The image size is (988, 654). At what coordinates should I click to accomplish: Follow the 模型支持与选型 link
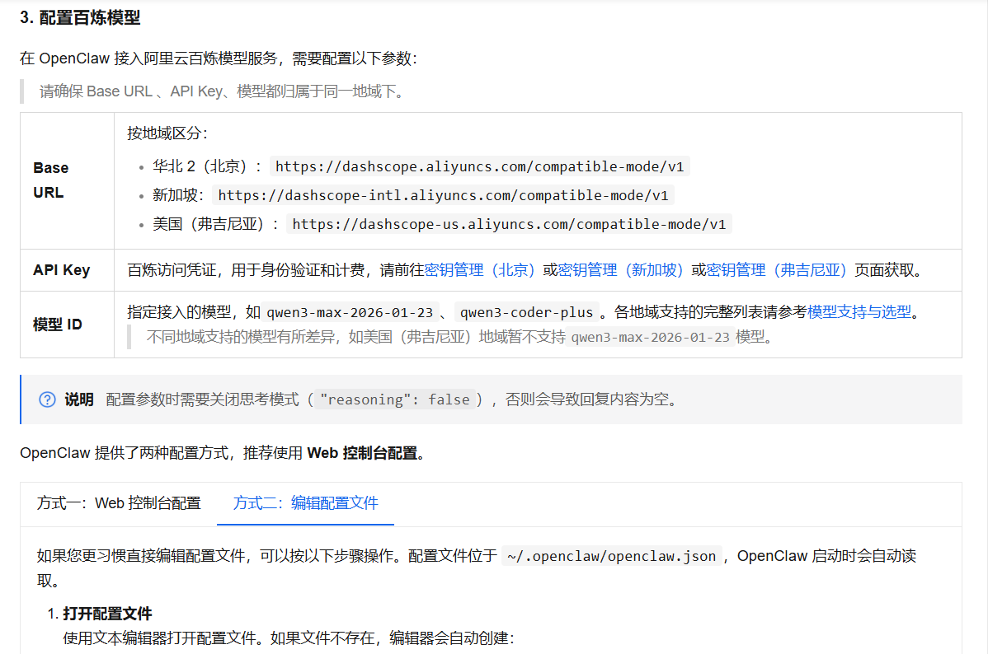(859, 311)
